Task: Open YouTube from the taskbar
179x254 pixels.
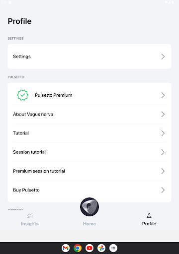Action: coord(89,248)
